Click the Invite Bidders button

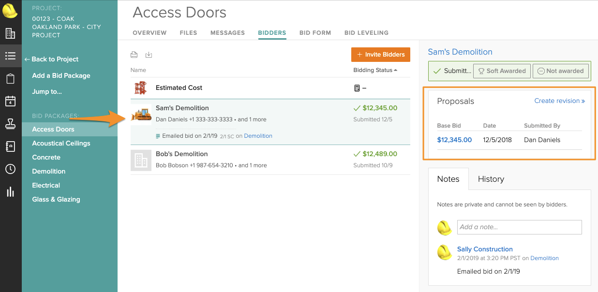(x=380, y=55)
